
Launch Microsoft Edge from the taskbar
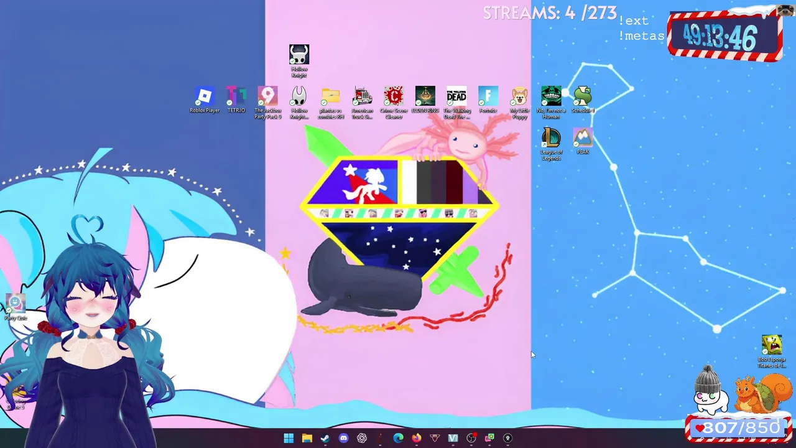398,438
